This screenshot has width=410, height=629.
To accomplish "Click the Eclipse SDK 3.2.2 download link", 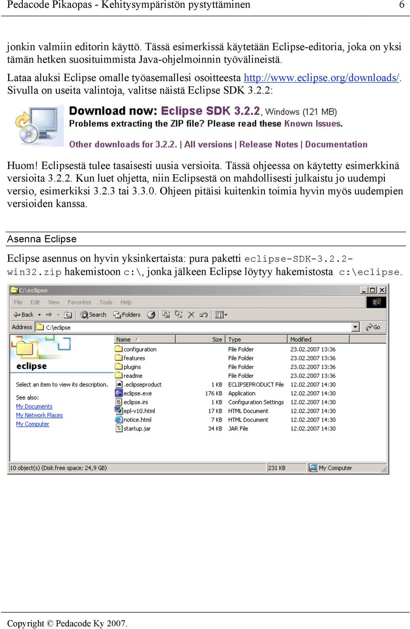I will click(x=211, y=111).
